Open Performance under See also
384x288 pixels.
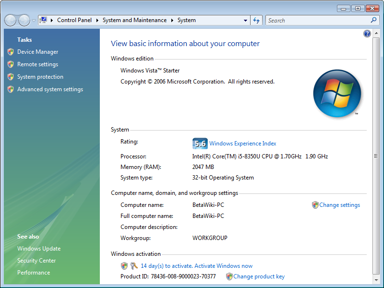click(x=34, y=272)
